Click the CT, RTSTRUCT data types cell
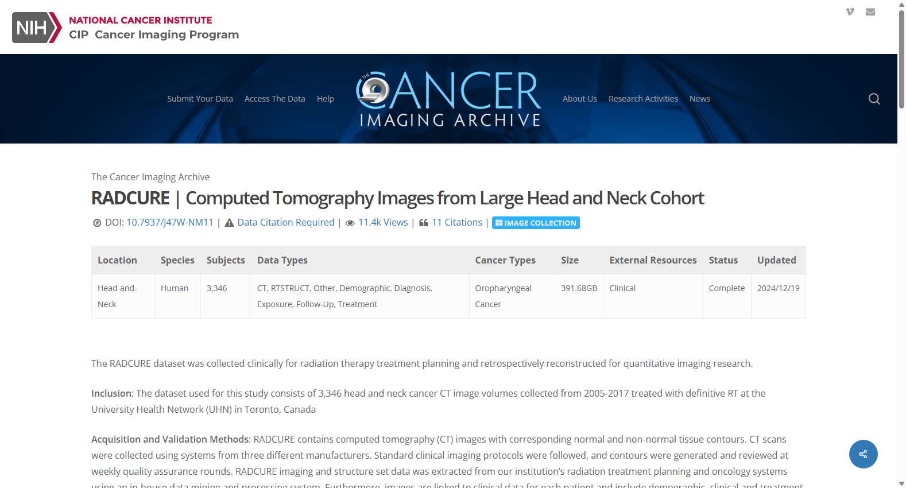The height and width of the screenshot is (488, 906). click(x=360, y=296)
